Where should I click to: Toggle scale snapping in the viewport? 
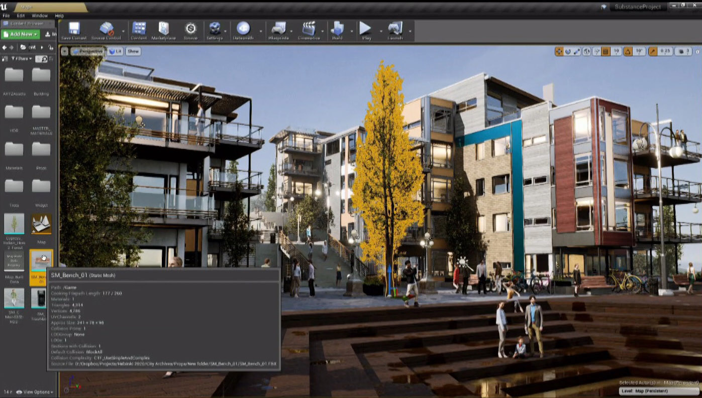point(653,51)
